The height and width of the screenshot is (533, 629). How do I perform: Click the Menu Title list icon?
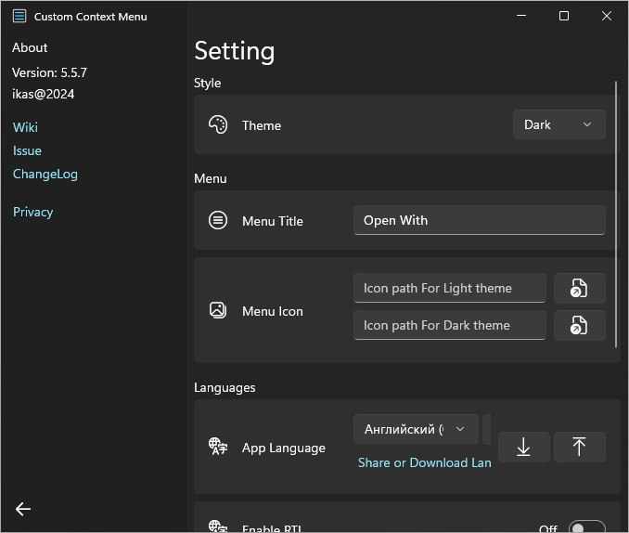point(218,221)
